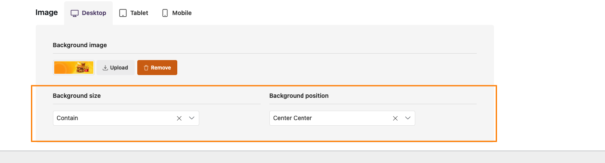Click the Background position label
The width and height of the screenshot is (605, 163).
click(299, 96)
